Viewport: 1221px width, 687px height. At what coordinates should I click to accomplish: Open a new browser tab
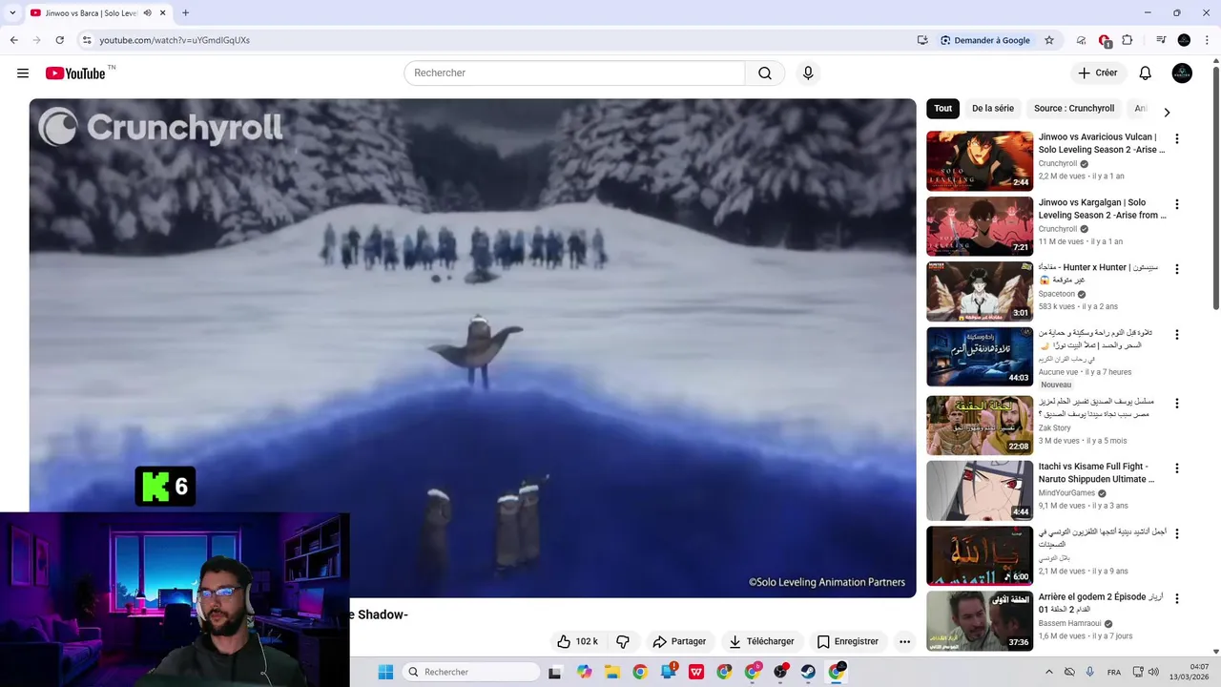(x=185, y=13)
